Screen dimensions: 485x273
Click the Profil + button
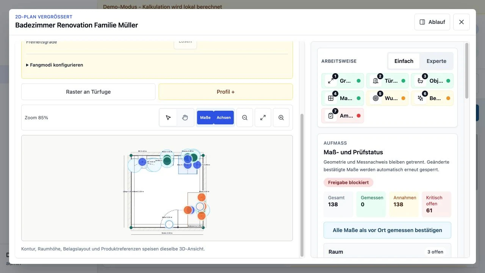225,92
